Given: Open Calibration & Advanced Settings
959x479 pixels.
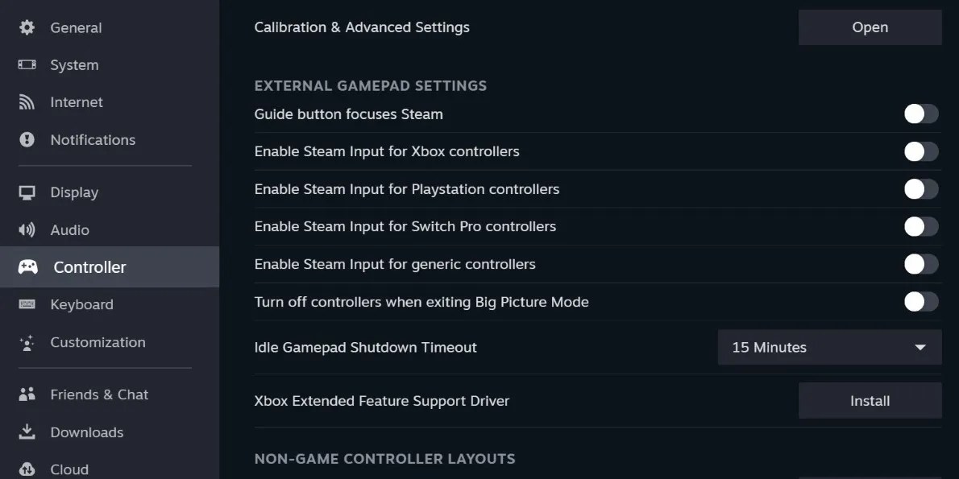Looking at the screenshot, I should (870, 27).
